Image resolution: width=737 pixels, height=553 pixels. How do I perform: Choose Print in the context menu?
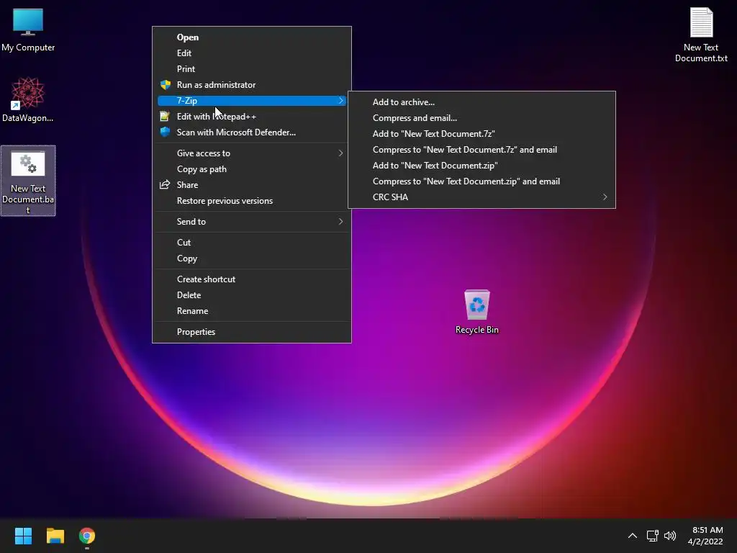251,68
